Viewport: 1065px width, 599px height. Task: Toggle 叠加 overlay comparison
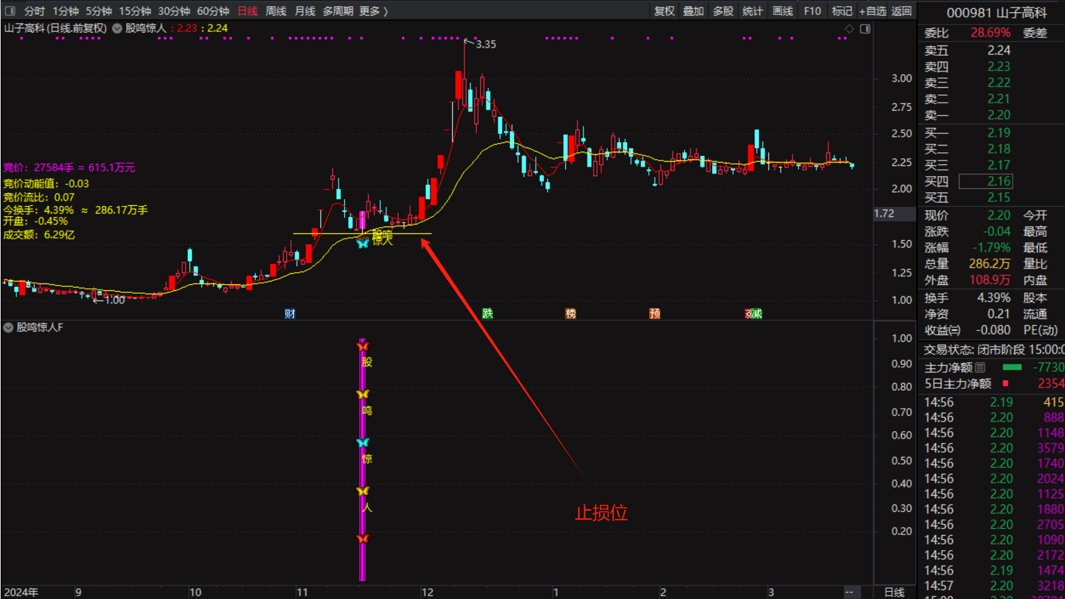694,11
